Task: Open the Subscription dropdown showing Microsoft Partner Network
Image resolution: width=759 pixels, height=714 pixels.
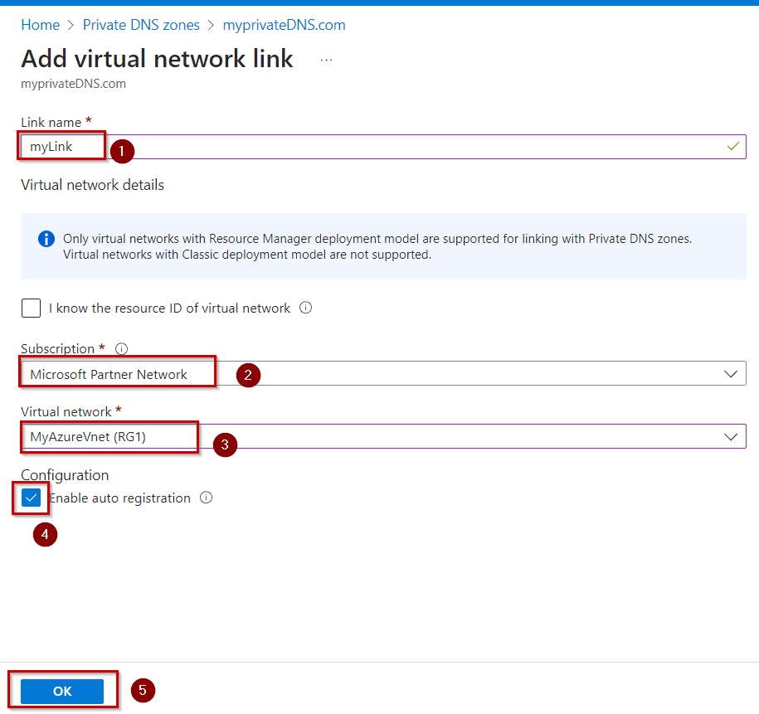Action: (x=382, y=374)
